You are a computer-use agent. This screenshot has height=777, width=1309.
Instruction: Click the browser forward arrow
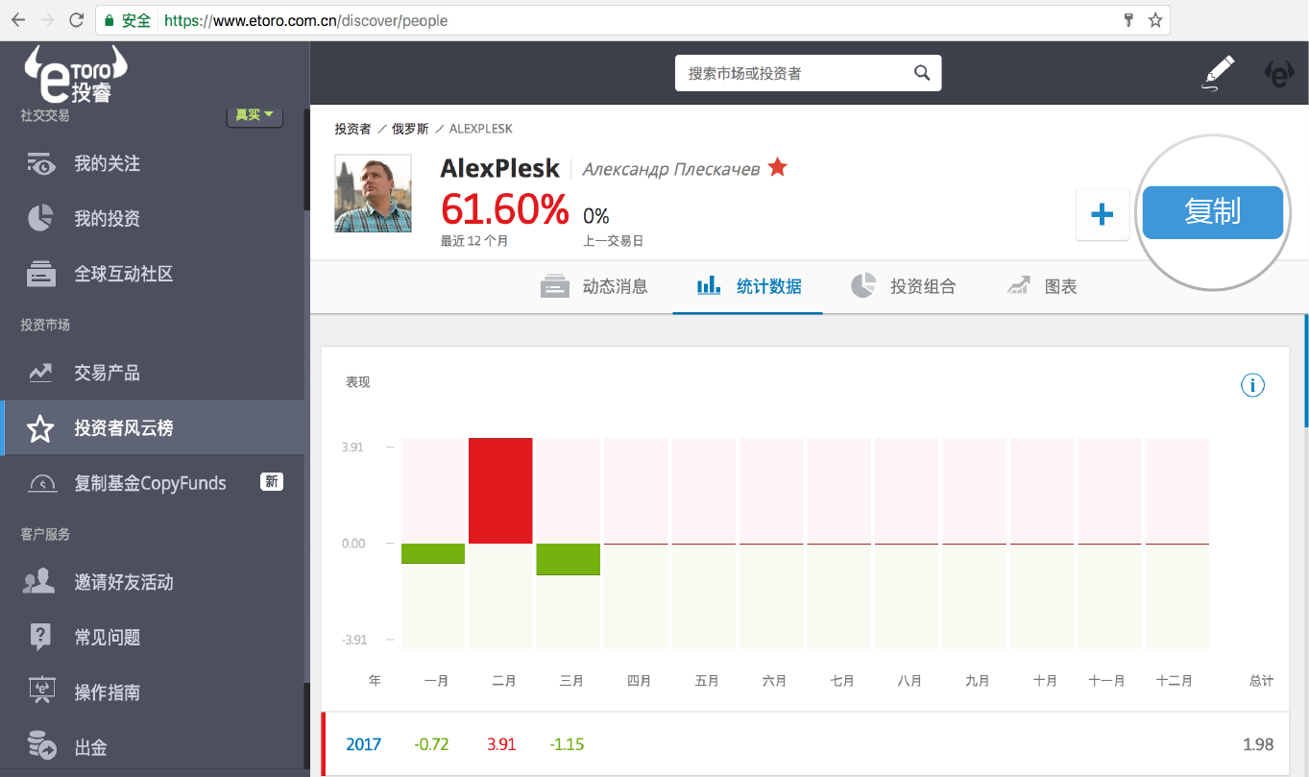click(x=47, y=19)
